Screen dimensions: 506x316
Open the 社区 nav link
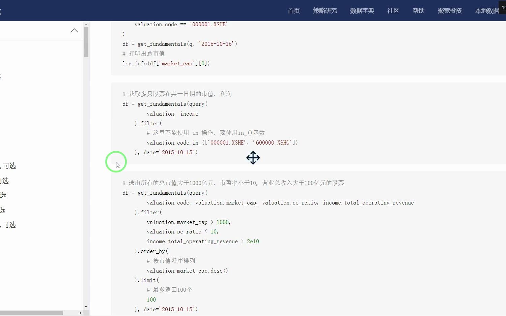(393, 11)
